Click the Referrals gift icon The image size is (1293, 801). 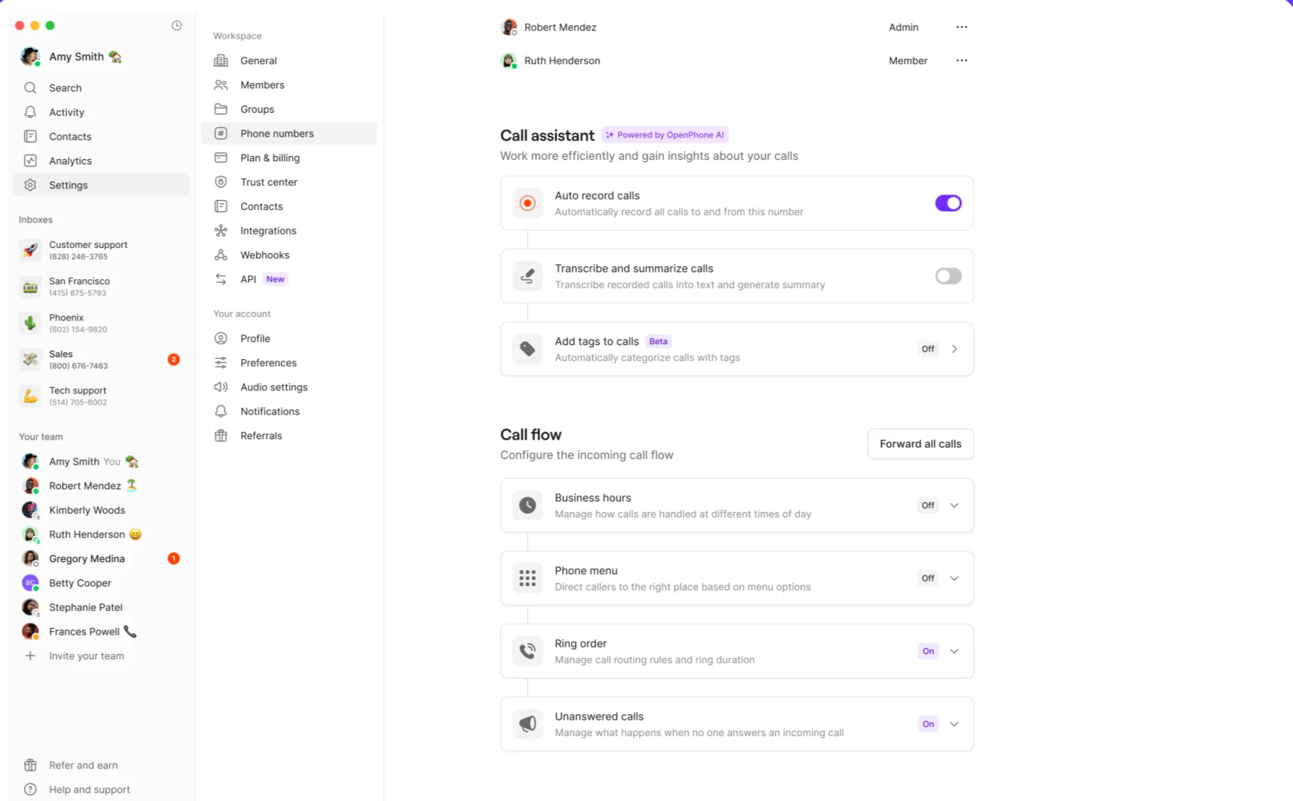221,436
